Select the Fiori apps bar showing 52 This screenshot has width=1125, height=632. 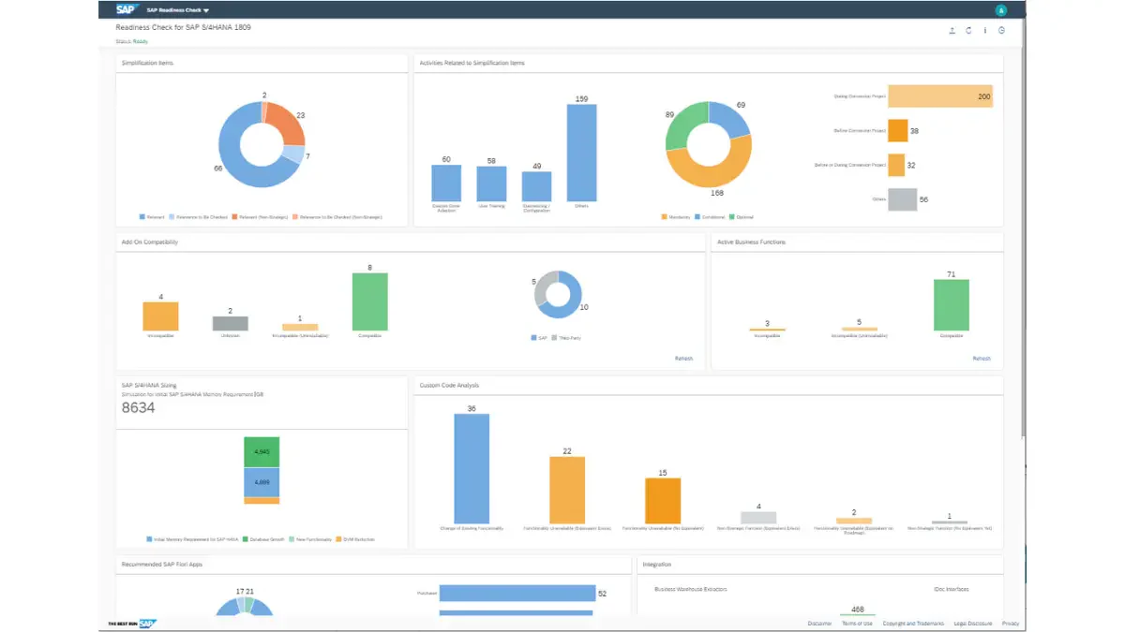[517, 594]
